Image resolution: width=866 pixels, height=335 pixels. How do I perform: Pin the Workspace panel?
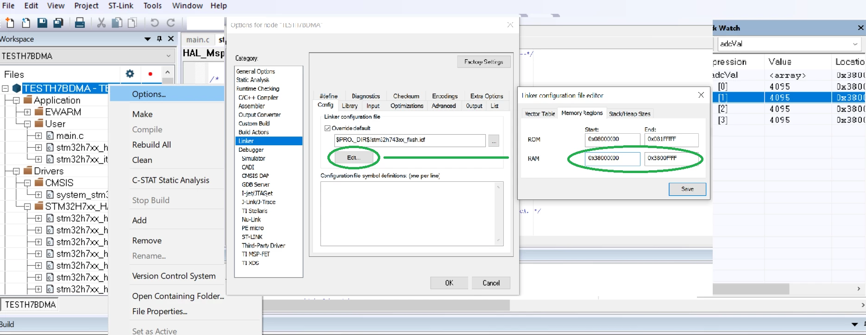click(159, 39)
